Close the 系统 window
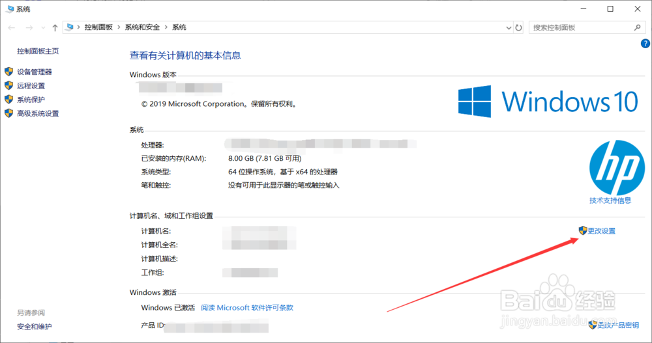 click(x=638, y=8)
